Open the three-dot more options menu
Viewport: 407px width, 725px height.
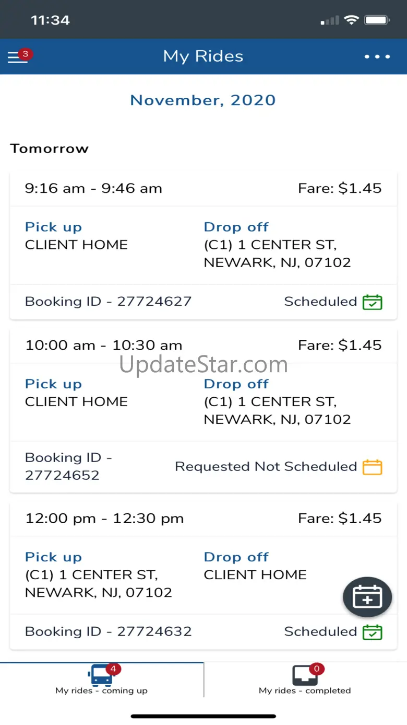pos(377,56)
